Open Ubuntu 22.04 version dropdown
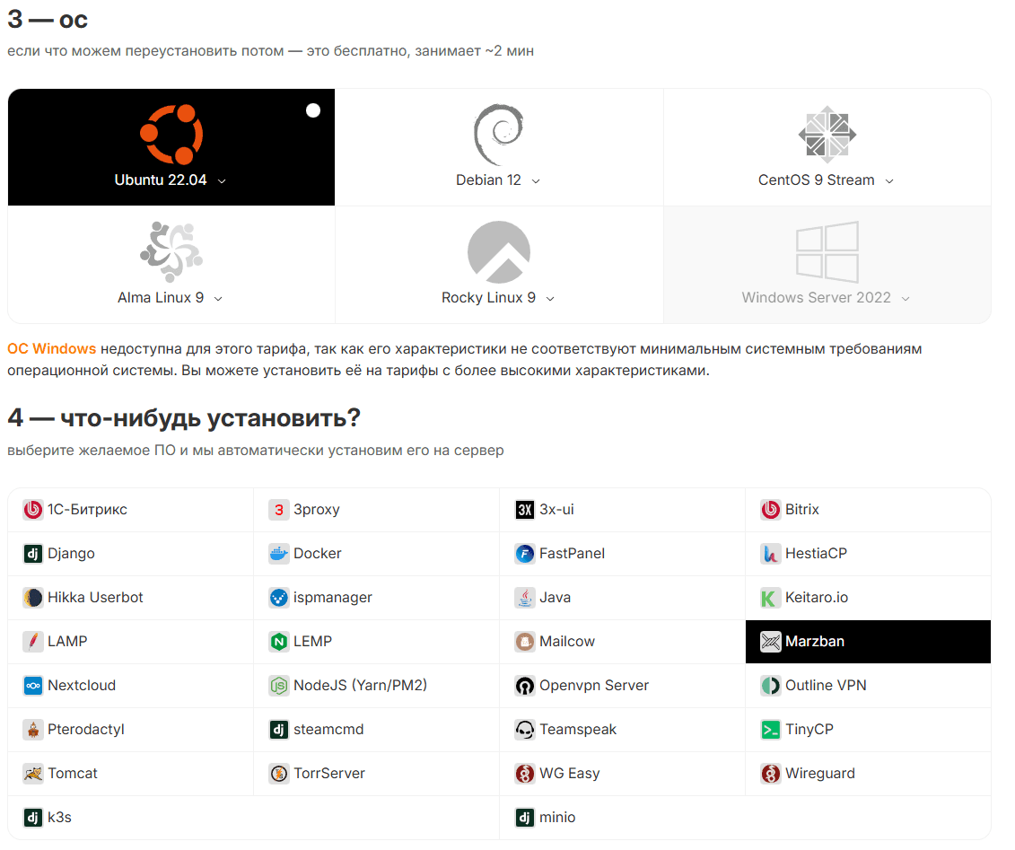 tap(222, 181)
